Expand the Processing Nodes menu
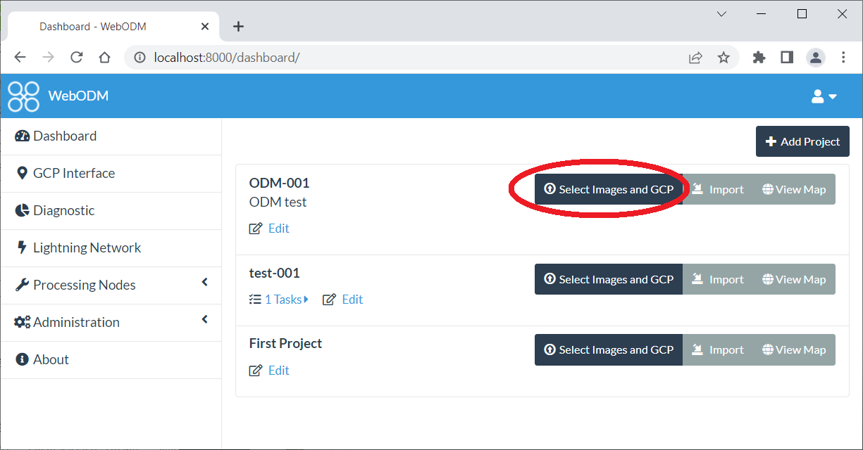The height and width of the screenshot is (450, 863). (x=111, y=285)
